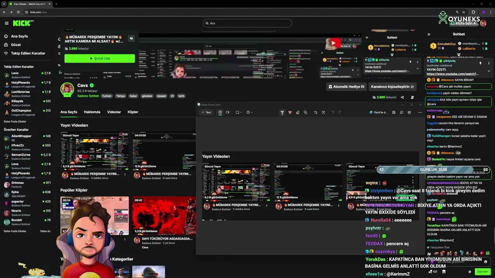
Task: Open Epha VALORANT channel
Action: [x=27, y=194]
